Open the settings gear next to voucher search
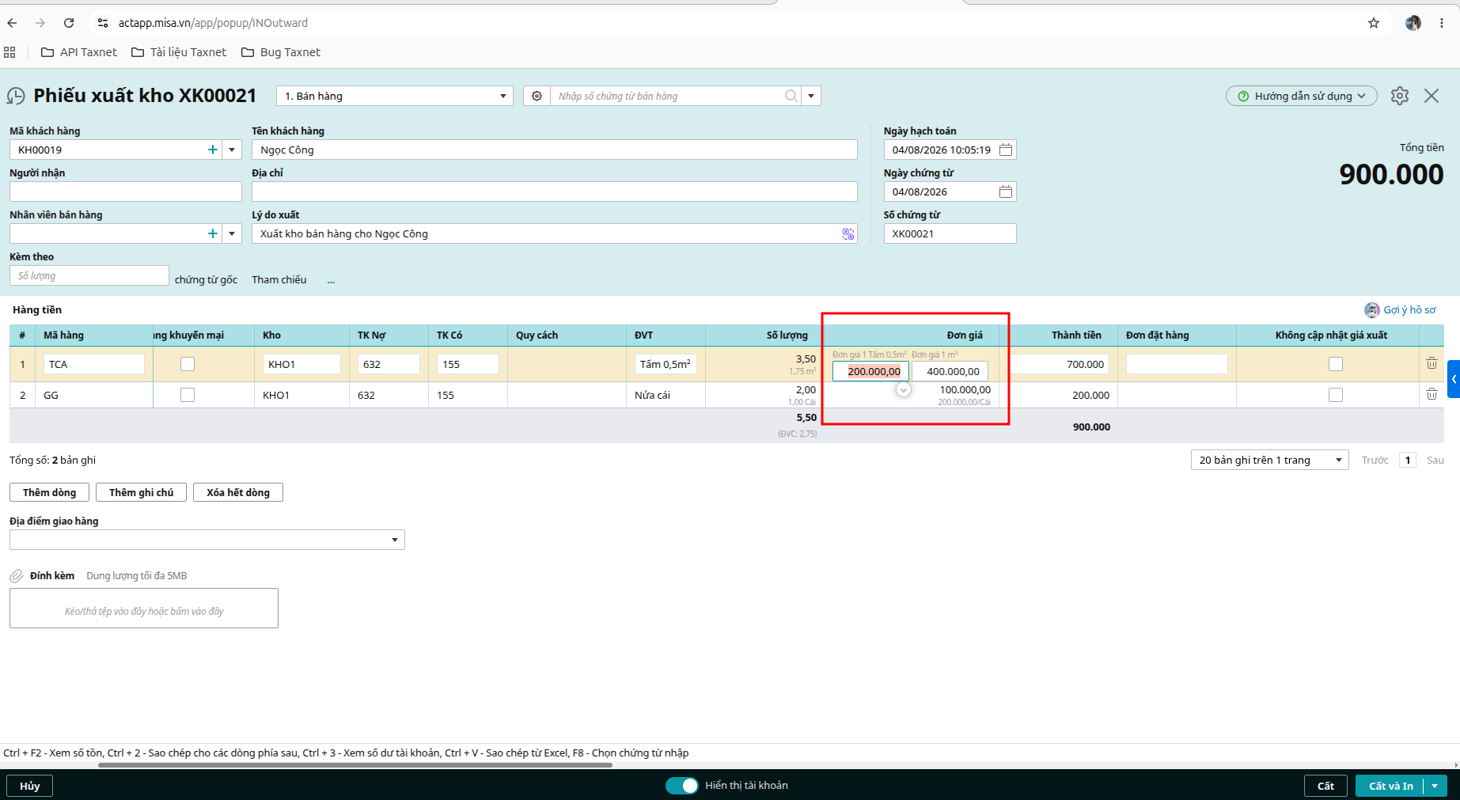The height and width of the screenshot is (800, 1460). pos(537,96)
